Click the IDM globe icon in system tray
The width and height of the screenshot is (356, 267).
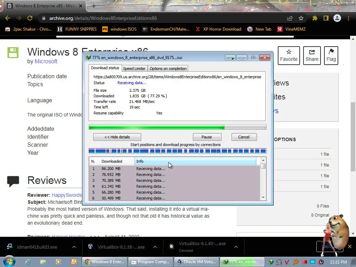pos(270,262)
